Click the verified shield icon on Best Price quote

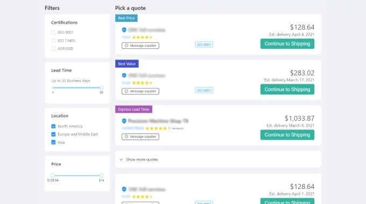point(124,30)
